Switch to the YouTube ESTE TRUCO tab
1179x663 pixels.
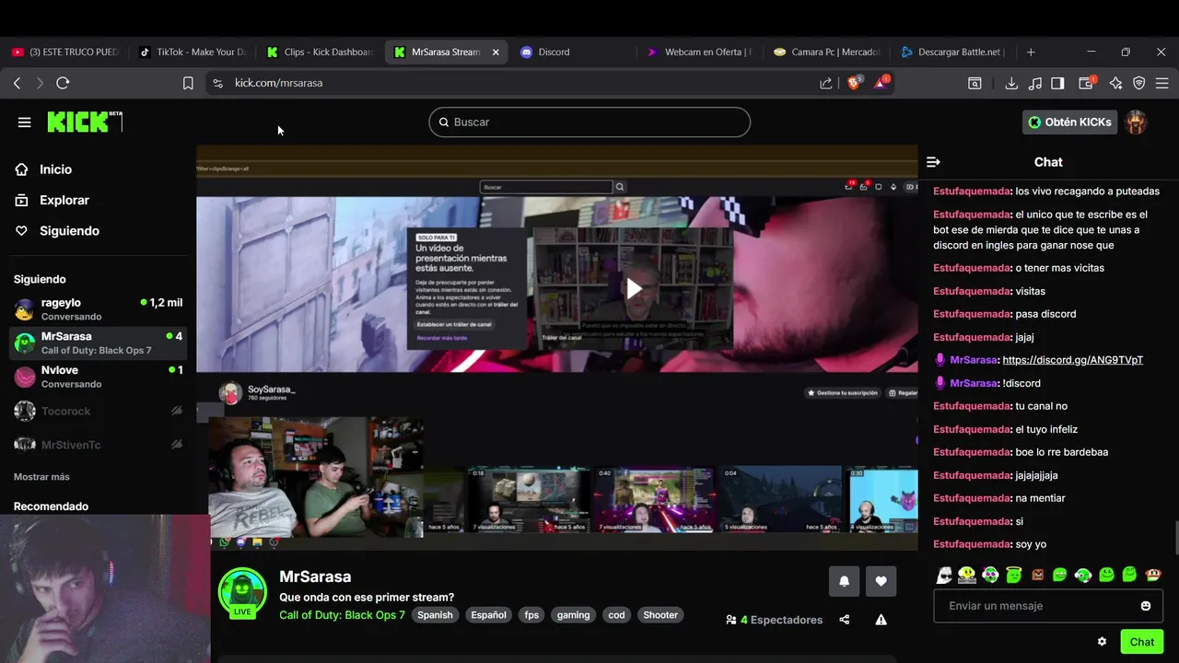coord(65,52)
